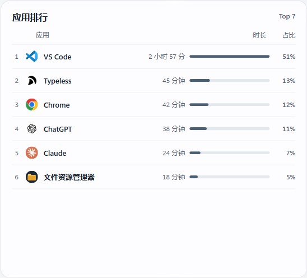This screenshot has width=307, height=278.
Task: Click the Chrome app icon
Action: pyautogui.click(x=32, y=105)
